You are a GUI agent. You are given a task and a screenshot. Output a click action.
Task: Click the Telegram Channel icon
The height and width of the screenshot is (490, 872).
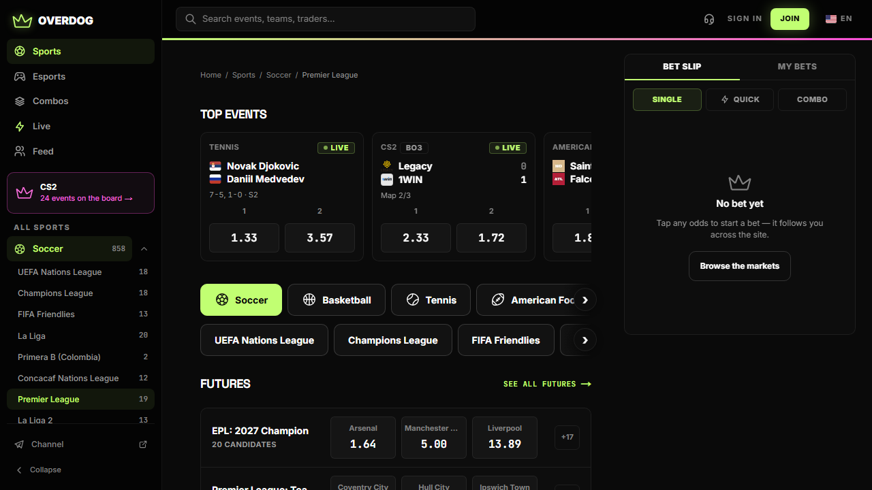(x=20, y=444)
